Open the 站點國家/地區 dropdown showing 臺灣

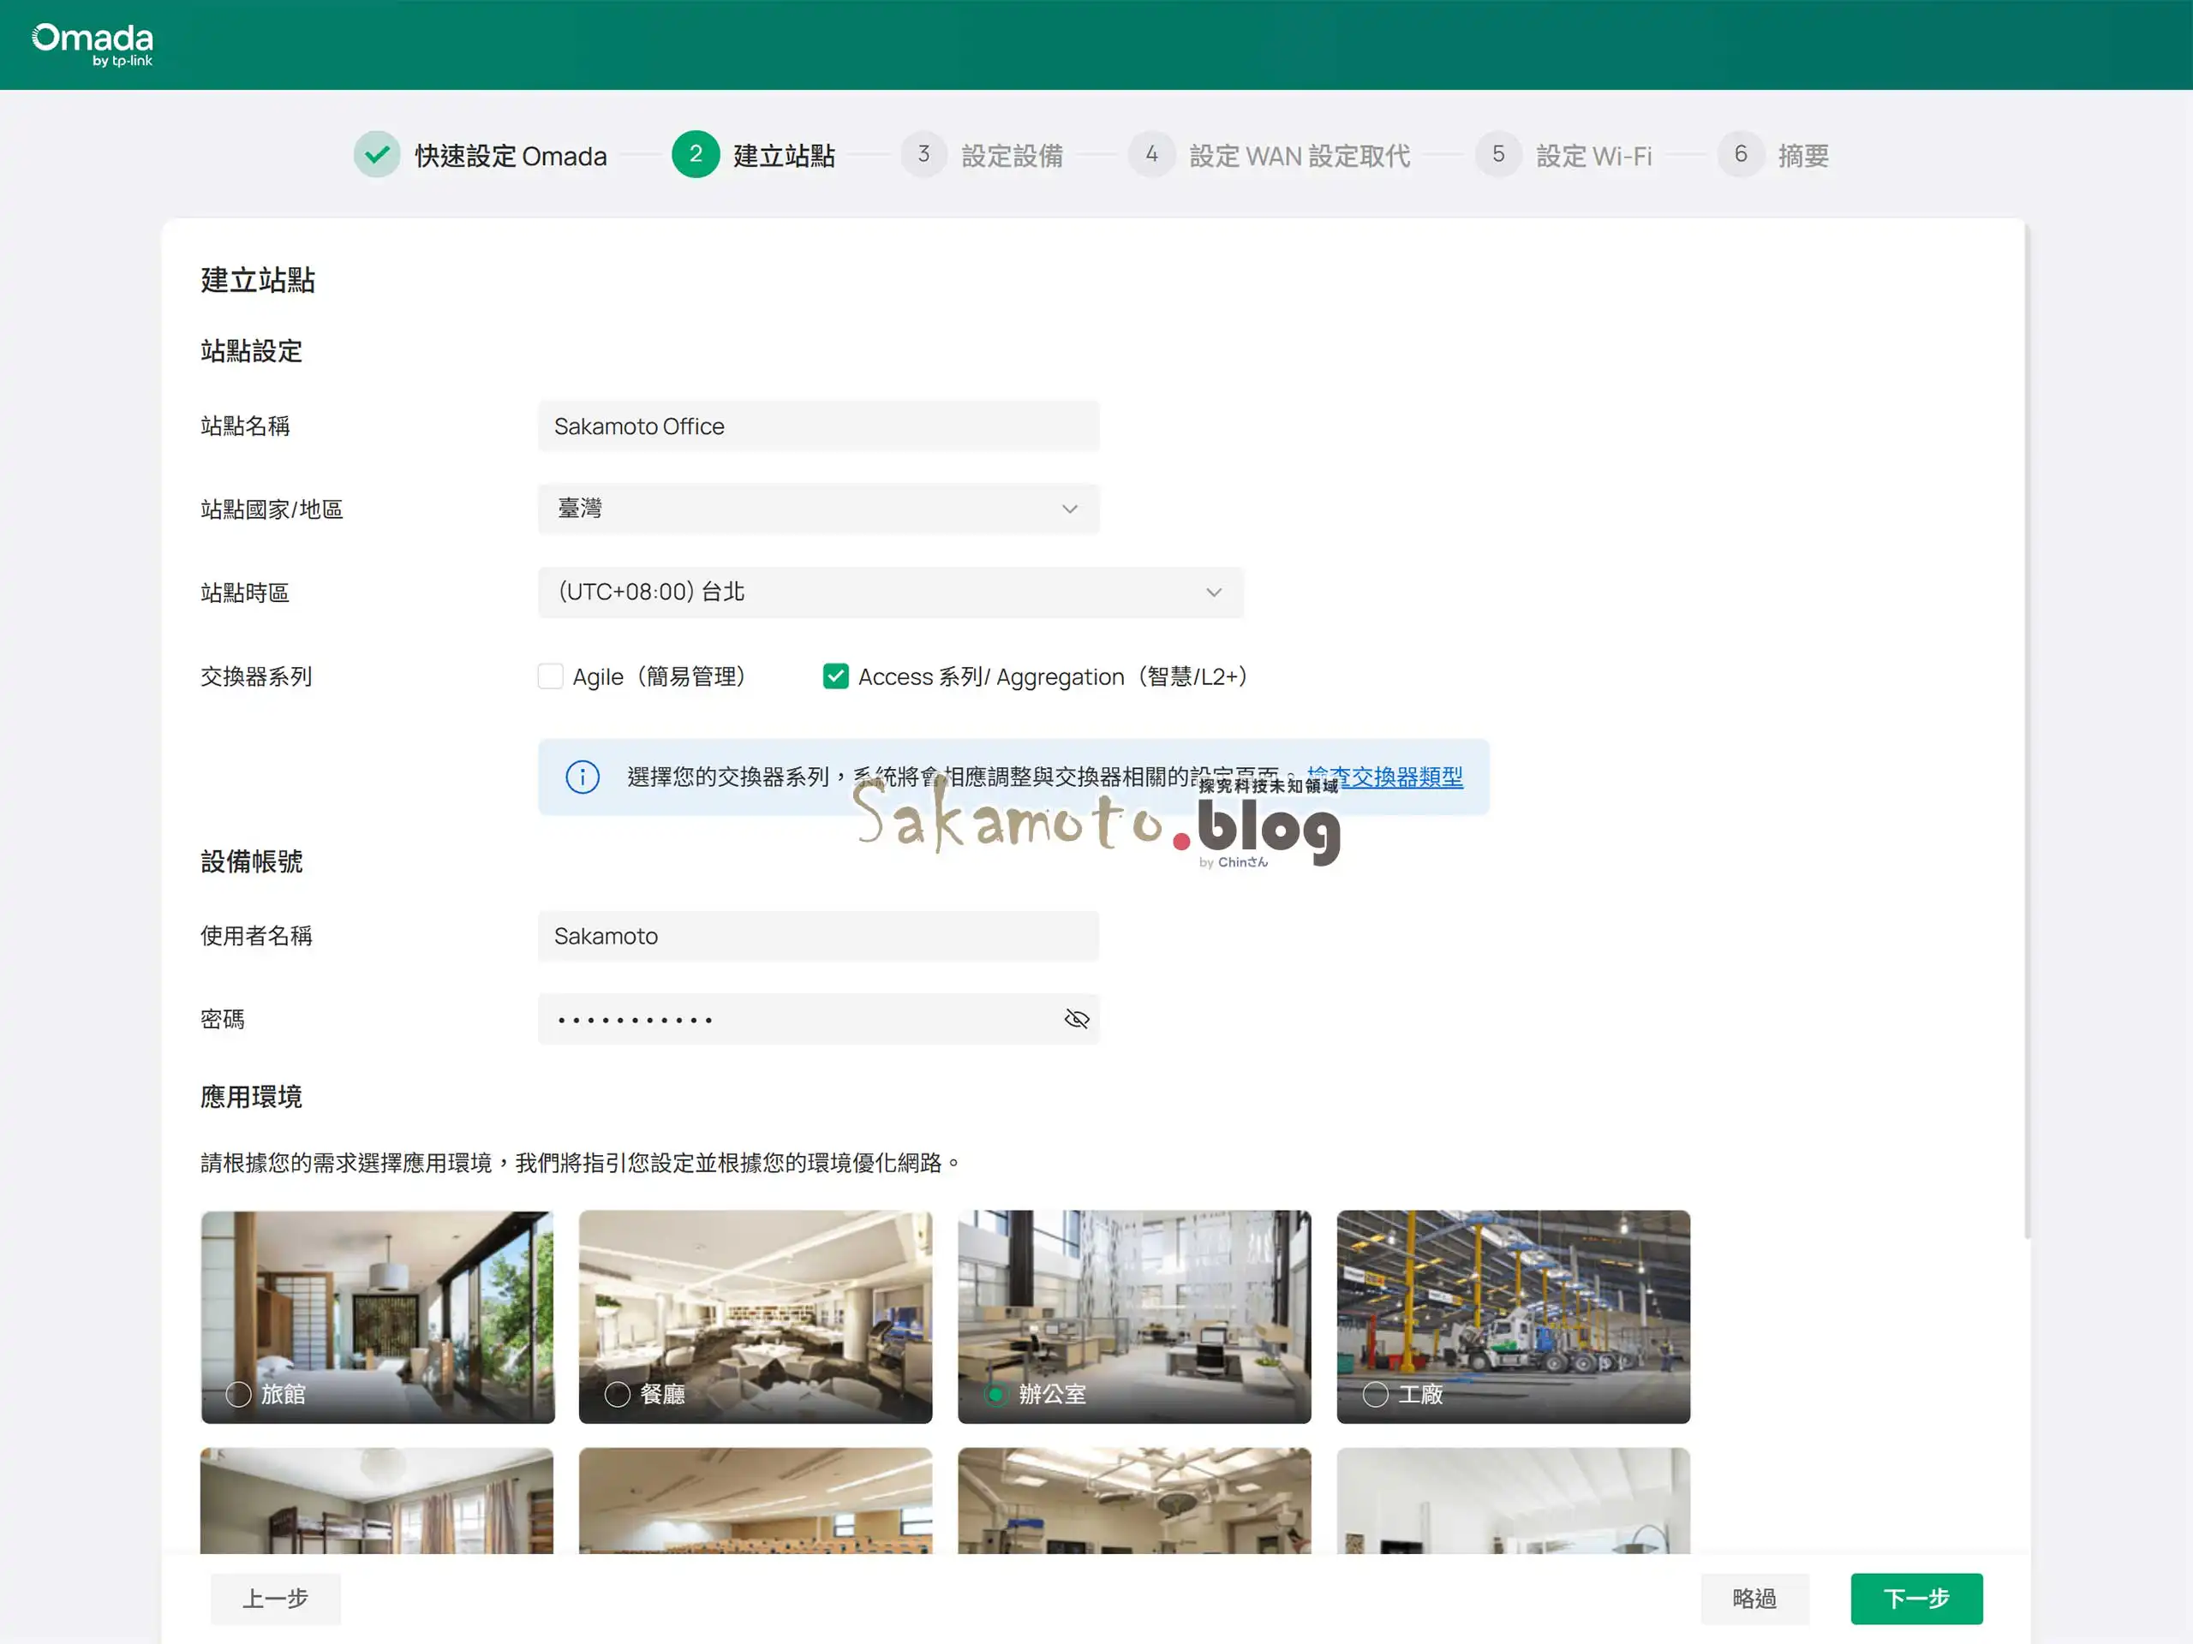(818, 509)
